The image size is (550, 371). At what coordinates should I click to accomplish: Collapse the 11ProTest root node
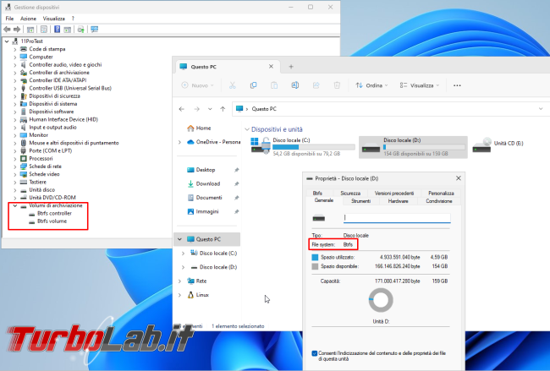pyautogui.click(x=7, y=41)
